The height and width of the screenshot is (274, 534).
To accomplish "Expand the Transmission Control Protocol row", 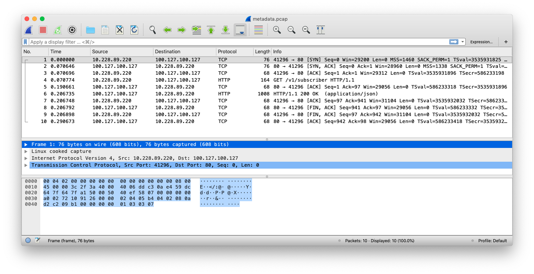I will click(26, 165).
